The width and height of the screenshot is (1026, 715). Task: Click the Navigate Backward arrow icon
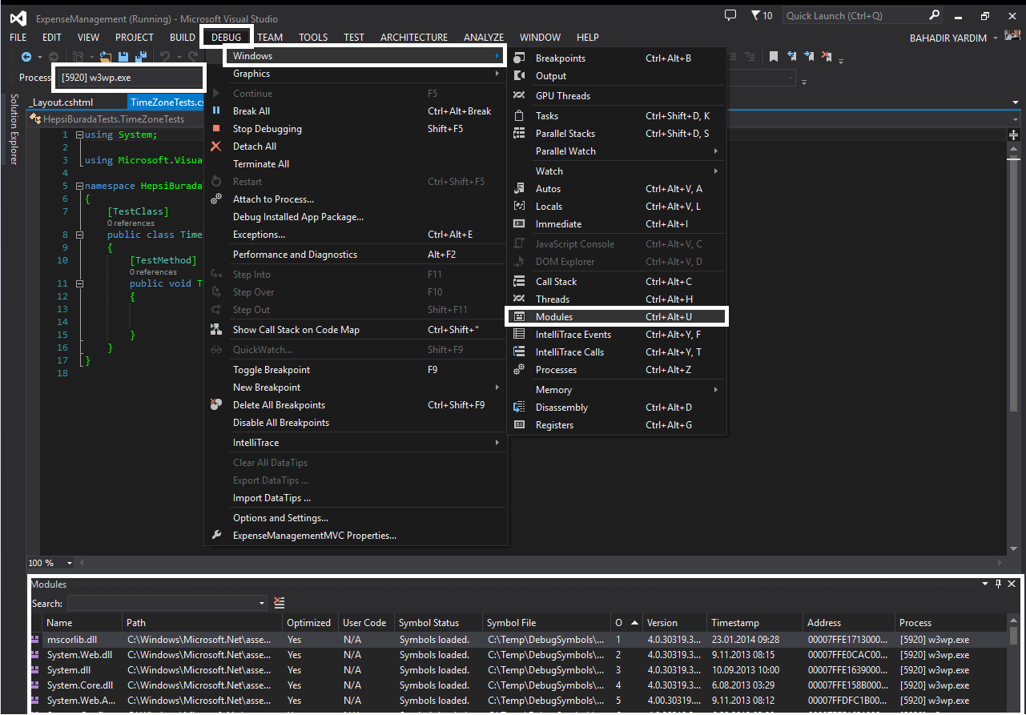tap(26, 57)
